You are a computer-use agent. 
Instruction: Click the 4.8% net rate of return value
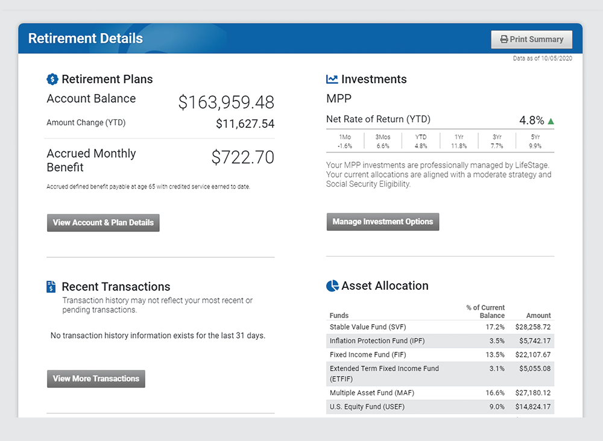point(531,120)
